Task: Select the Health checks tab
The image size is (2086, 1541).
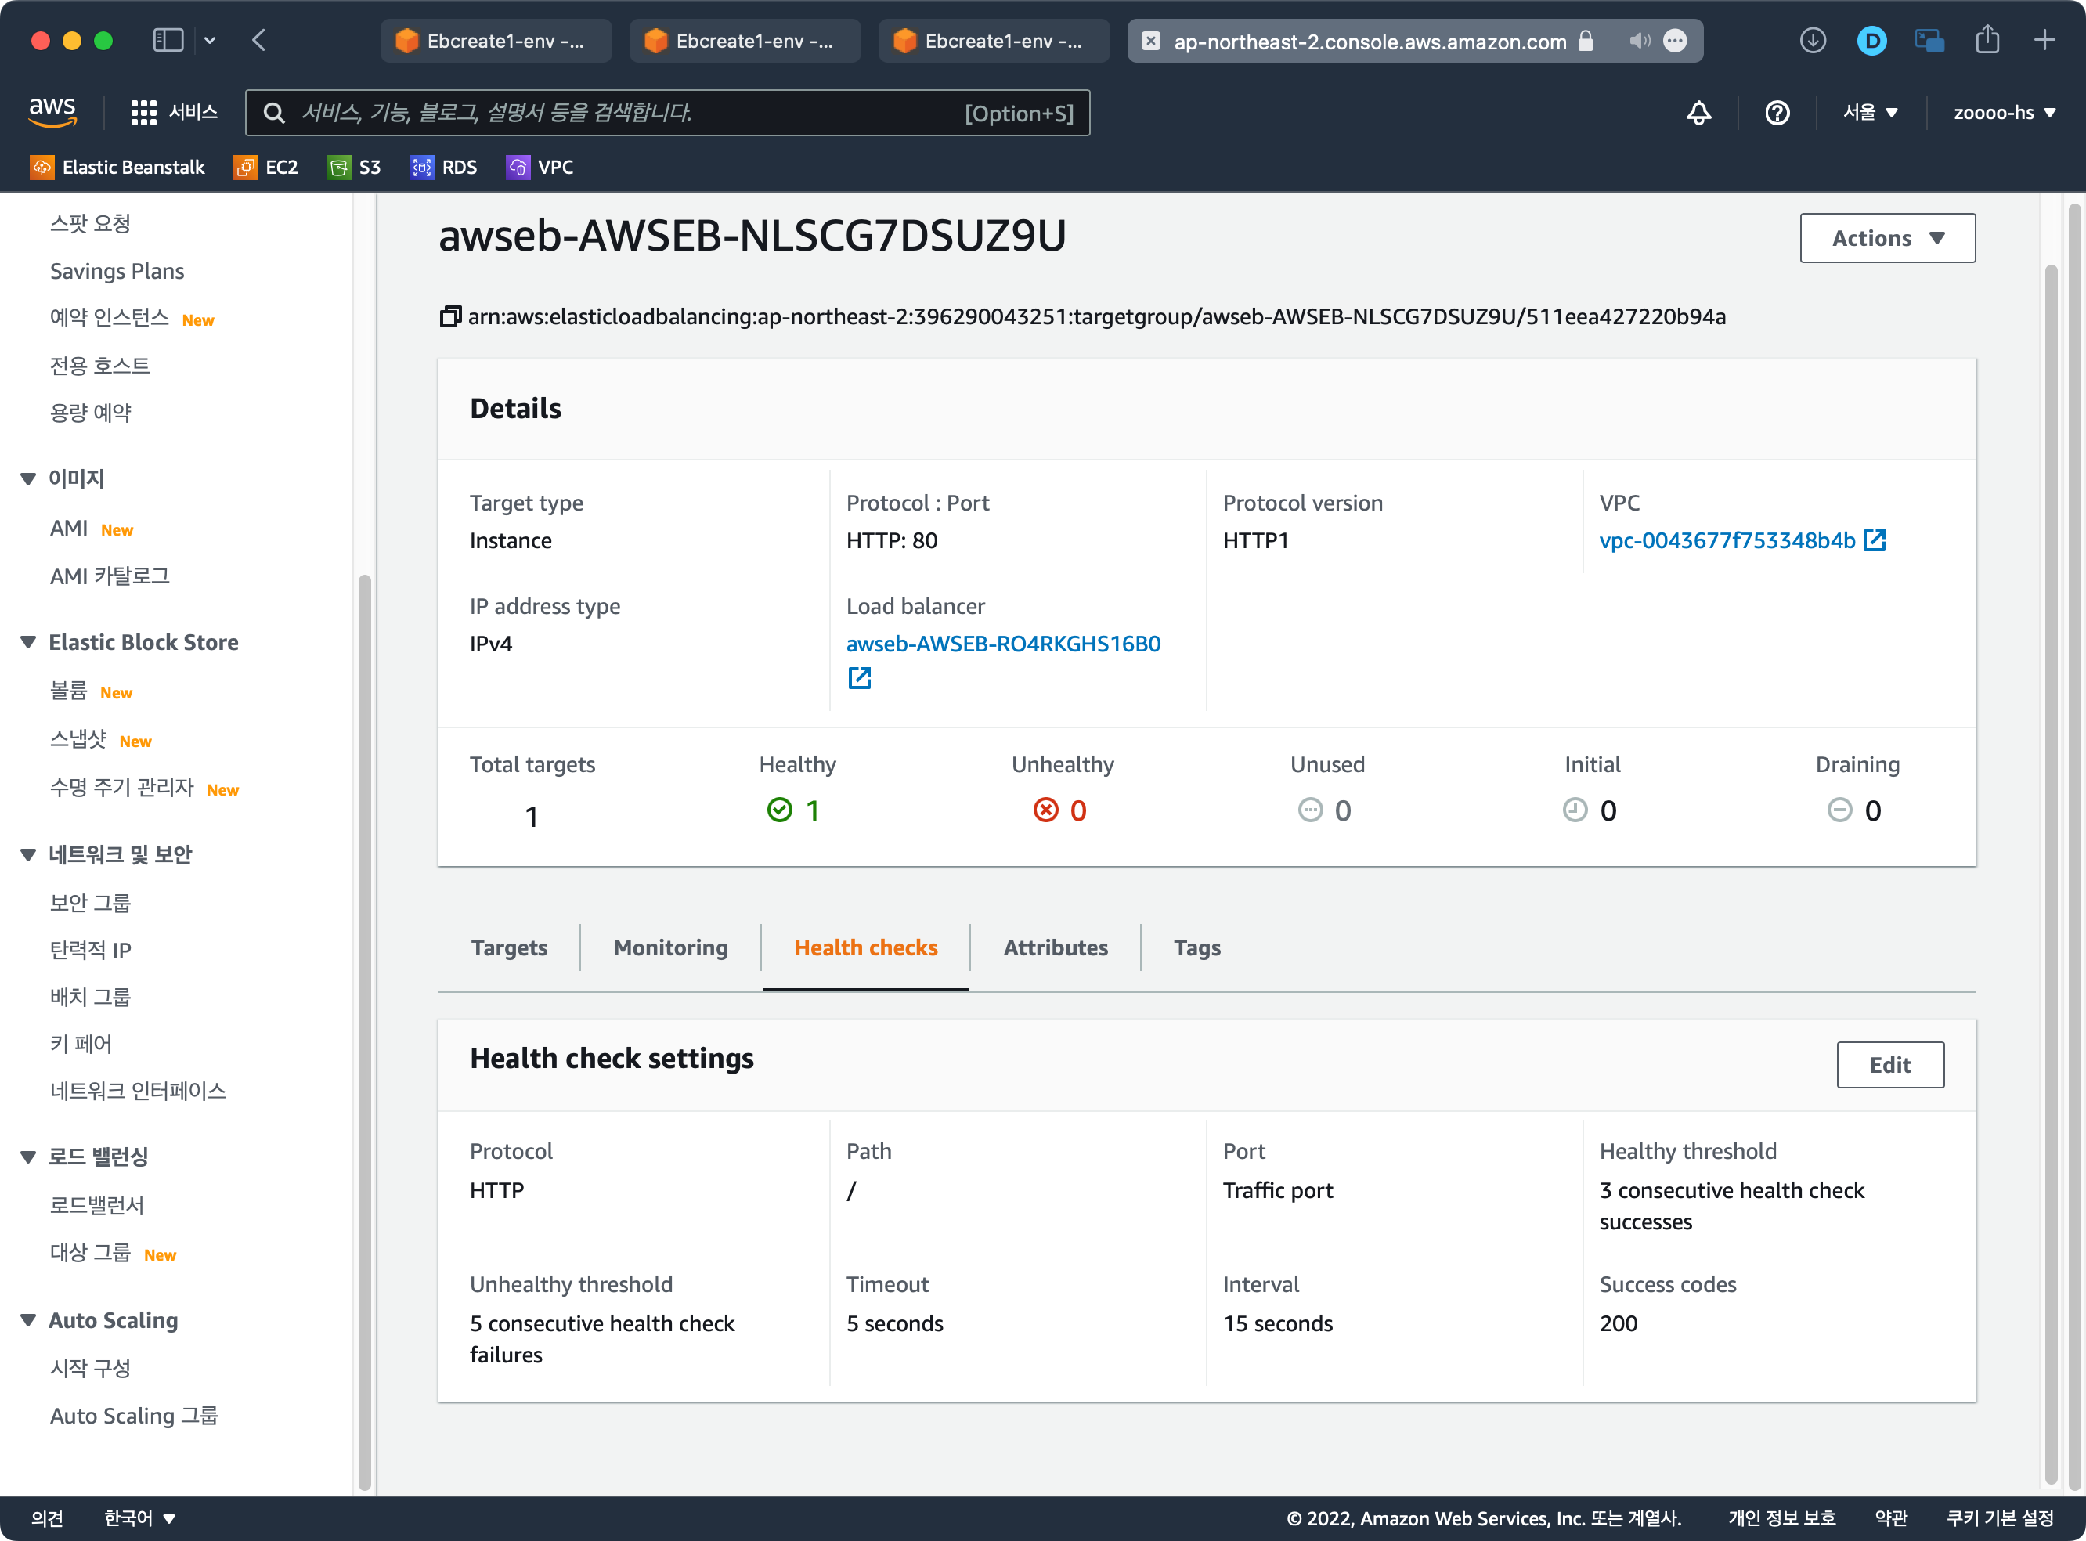Action: click(x=866, y=947)
